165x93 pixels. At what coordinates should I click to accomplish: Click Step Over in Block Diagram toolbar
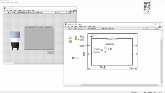(x=85, y=29)
